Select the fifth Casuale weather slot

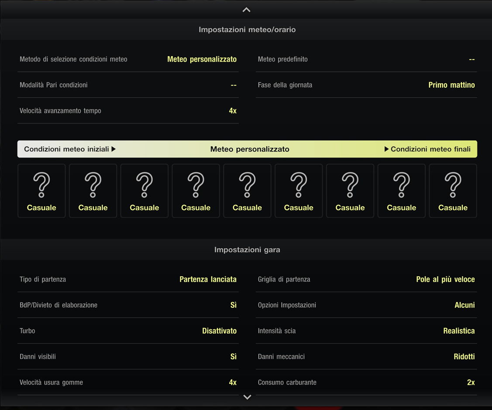point(247,191)
